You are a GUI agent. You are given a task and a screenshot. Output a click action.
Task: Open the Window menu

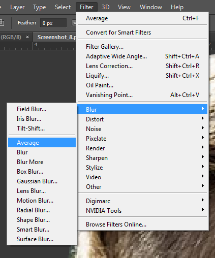coord(151,7)
